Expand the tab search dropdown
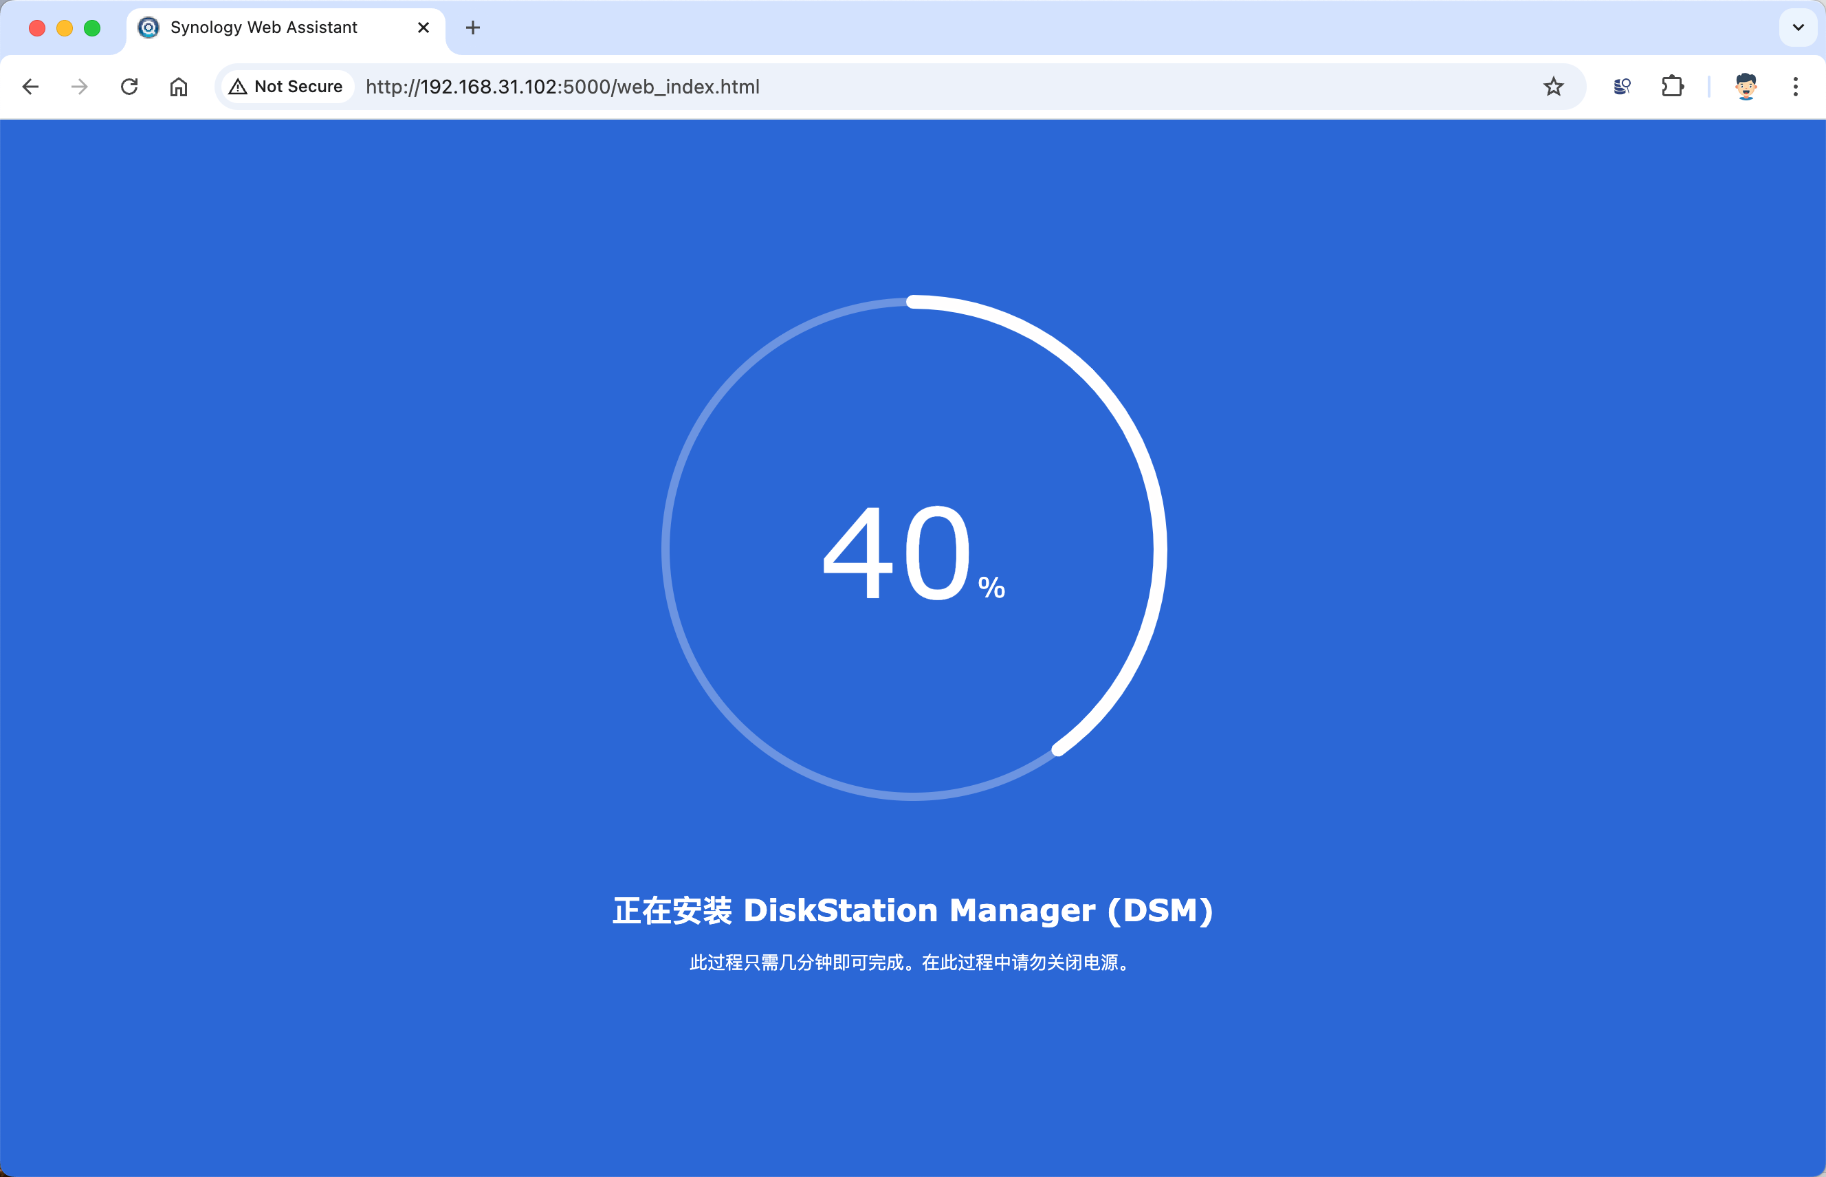The image size is (1826, 1177). pyautogui.click(x=1798, y=27)
